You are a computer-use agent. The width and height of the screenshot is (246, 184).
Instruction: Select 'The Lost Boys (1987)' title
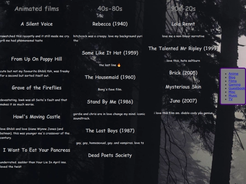(110, 131)
